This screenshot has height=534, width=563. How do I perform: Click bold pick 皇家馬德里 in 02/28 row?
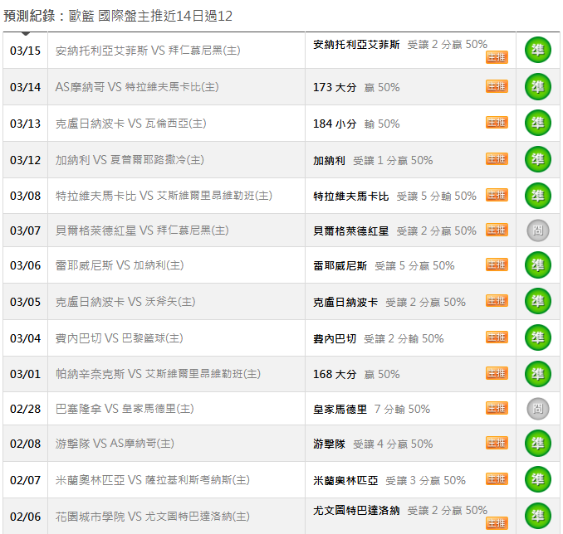click(340, 409)
